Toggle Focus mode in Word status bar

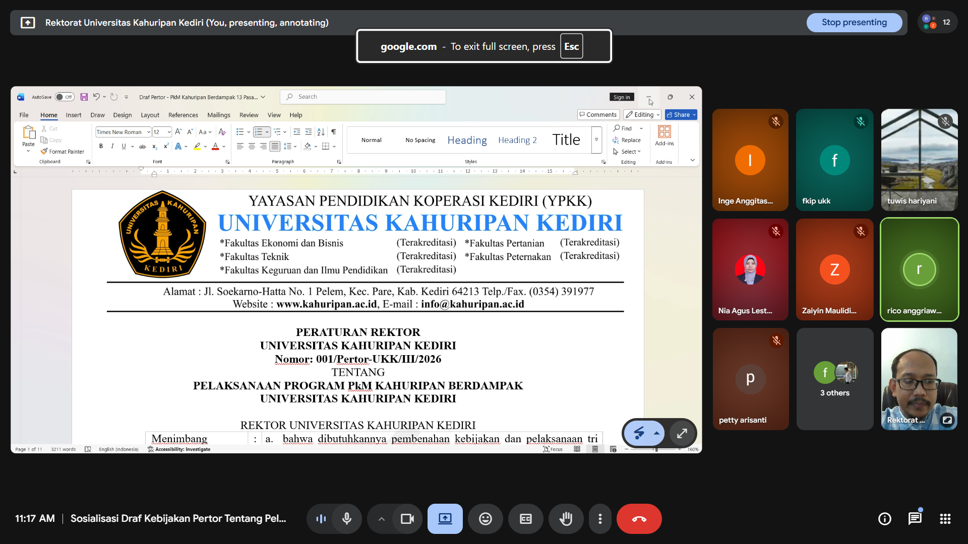click(x=553, y=449)
